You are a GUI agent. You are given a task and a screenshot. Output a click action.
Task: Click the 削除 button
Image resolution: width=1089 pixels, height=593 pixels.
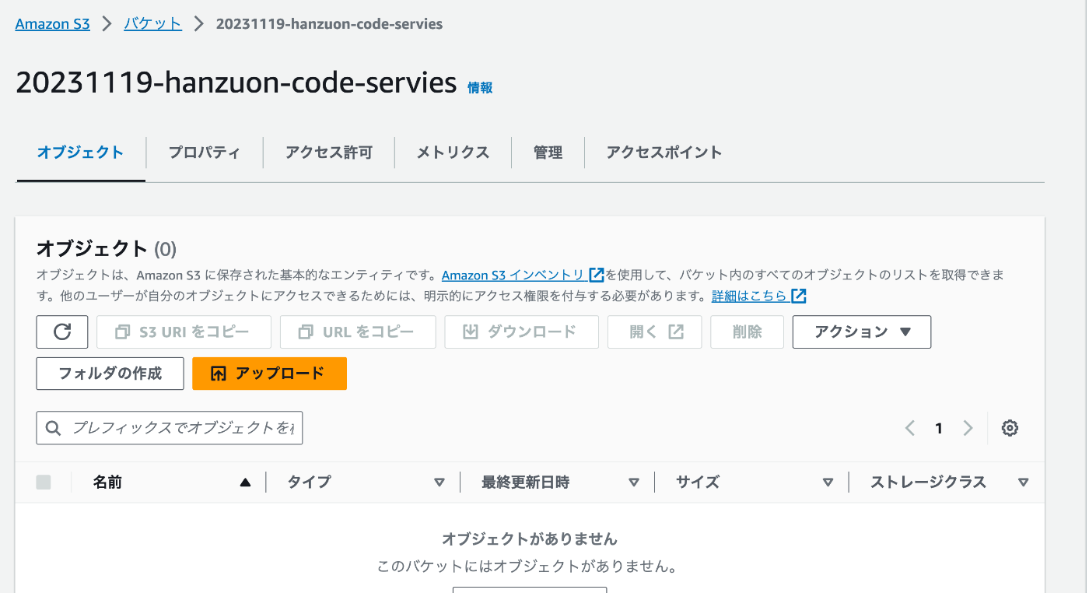coord(748,332)
